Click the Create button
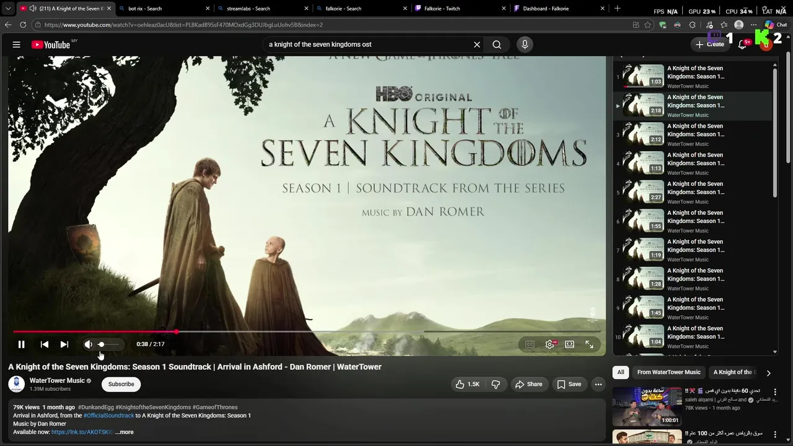Screen dimensions: 793x446 pos(709,45)
